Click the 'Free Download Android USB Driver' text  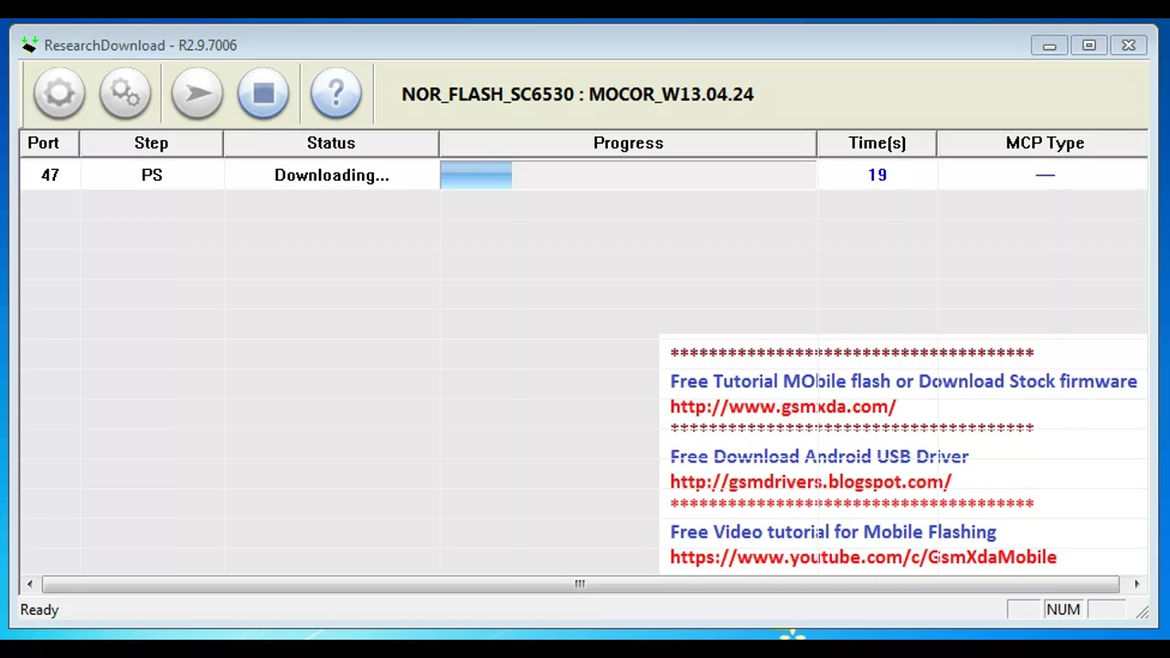click(x=819, y=456)
